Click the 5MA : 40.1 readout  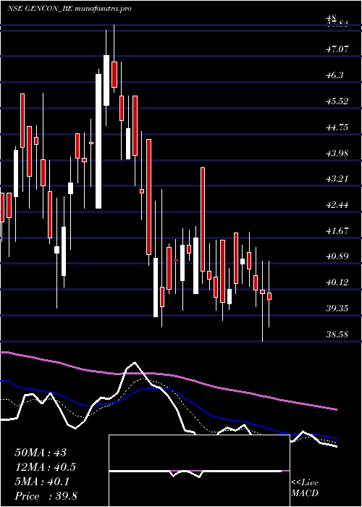click(42, 482)
